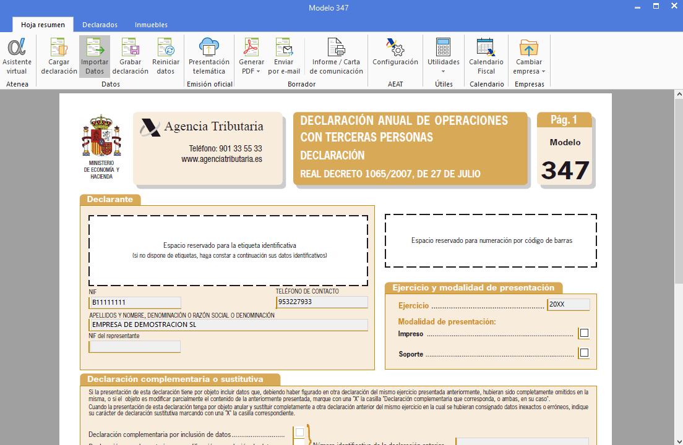Click the 'Modalidad de presentación:' label
This screenshot has width=683, height=445.
click(x=447, y=322)
